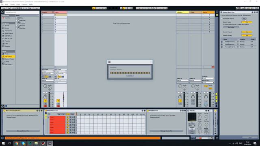The image size is (260, 146).
Task: Open Chrome from Windows taskbar
Action: point(17,143)
